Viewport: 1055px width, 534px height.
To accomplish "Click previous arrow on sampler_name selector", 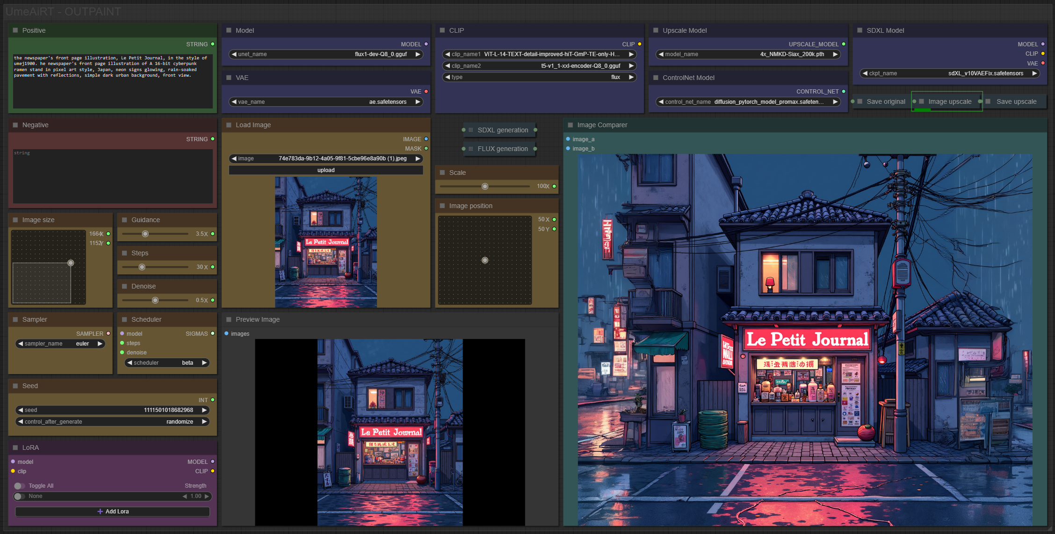I will pyautogui.click(x=20, y=344).
